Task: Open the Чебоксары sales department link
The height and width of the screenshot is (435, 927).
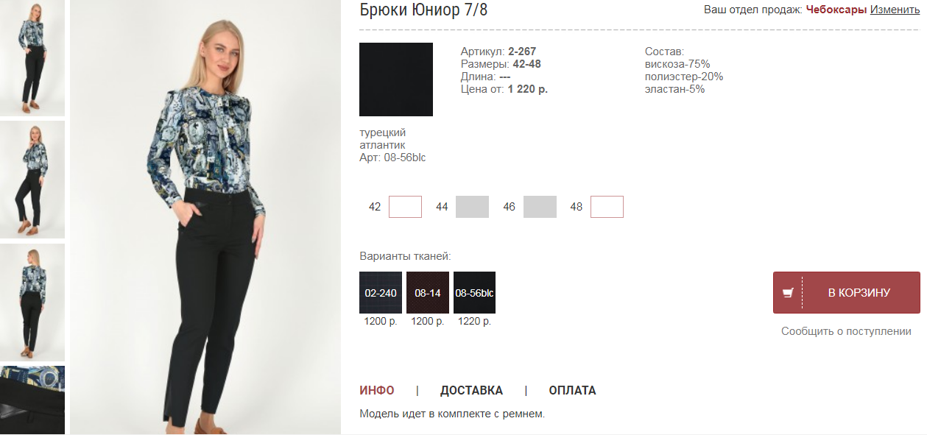Action: (x=836, y=10)
